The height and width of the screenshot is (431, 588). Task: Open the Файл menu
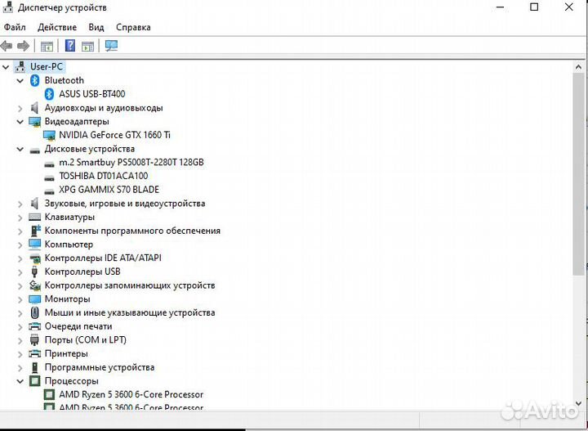(x=15, y=27)
